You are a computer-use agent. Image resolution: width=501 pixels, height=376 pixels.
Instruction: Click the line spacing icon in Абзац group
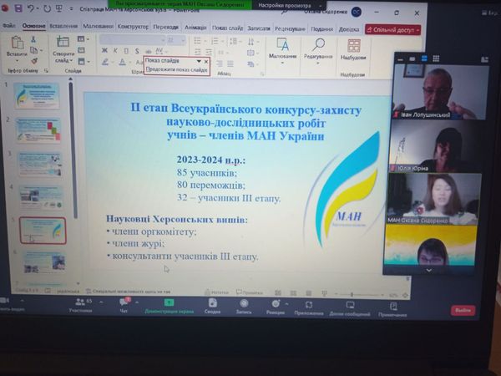tap(234, 41)
